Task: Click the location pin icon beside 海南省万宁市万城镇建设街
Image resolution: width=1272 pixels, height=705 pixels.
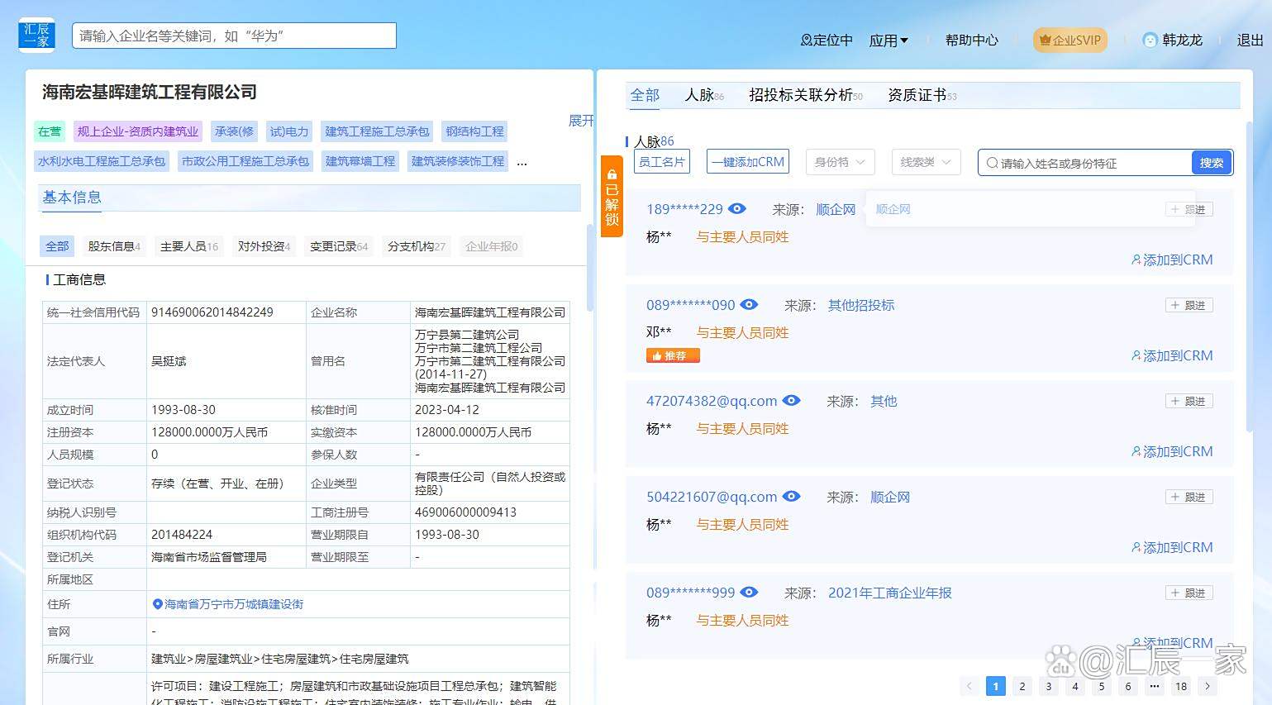Action: [158, 604]
